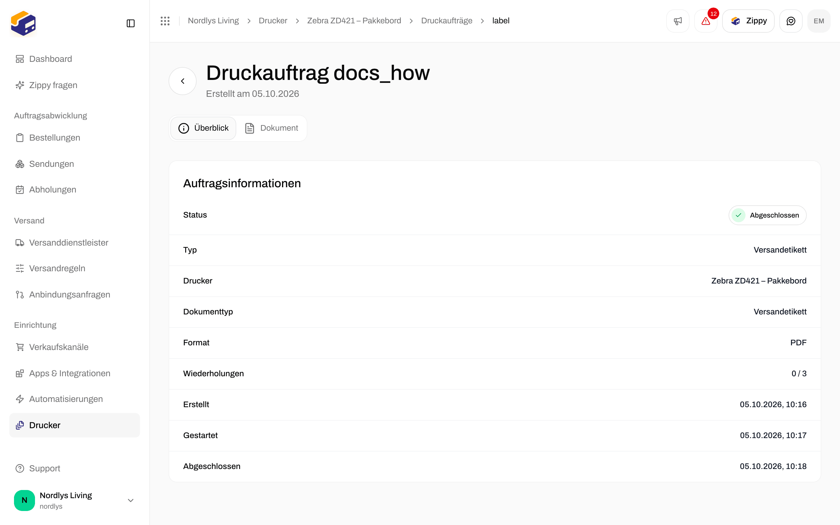This screenshot has height=525, width=840.
Task: Click the printer value Zebra ZD421 – Pakkebord
Action: click(x=759, y=281)
